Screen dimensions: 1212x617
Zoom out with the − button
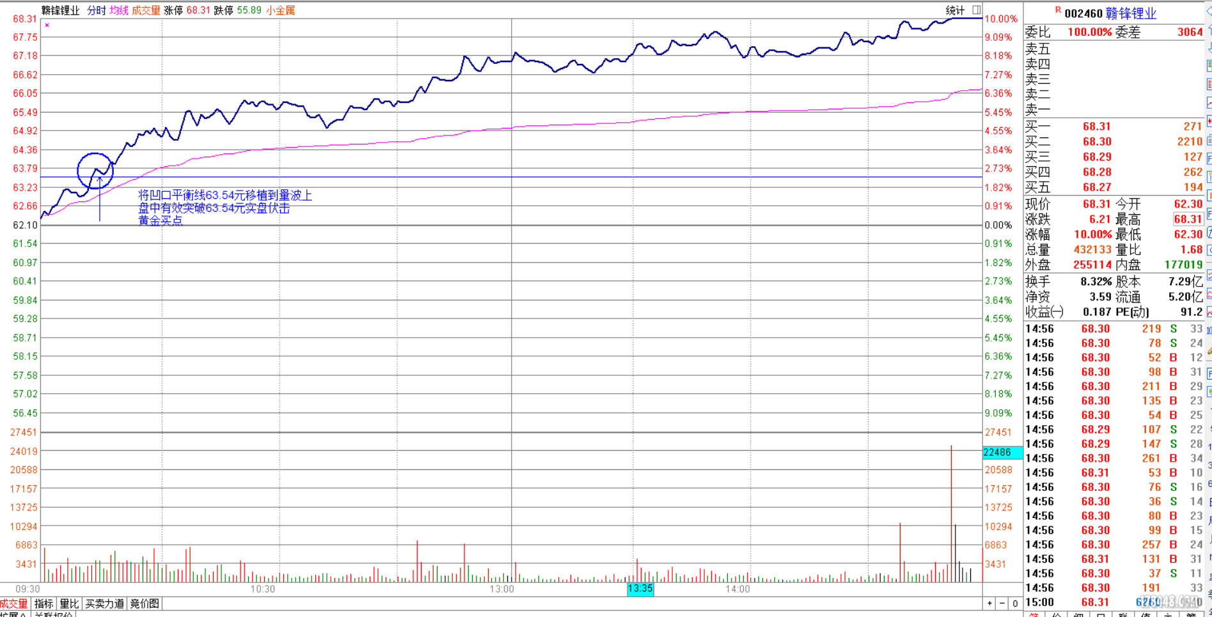click(x=1002, y=604)
